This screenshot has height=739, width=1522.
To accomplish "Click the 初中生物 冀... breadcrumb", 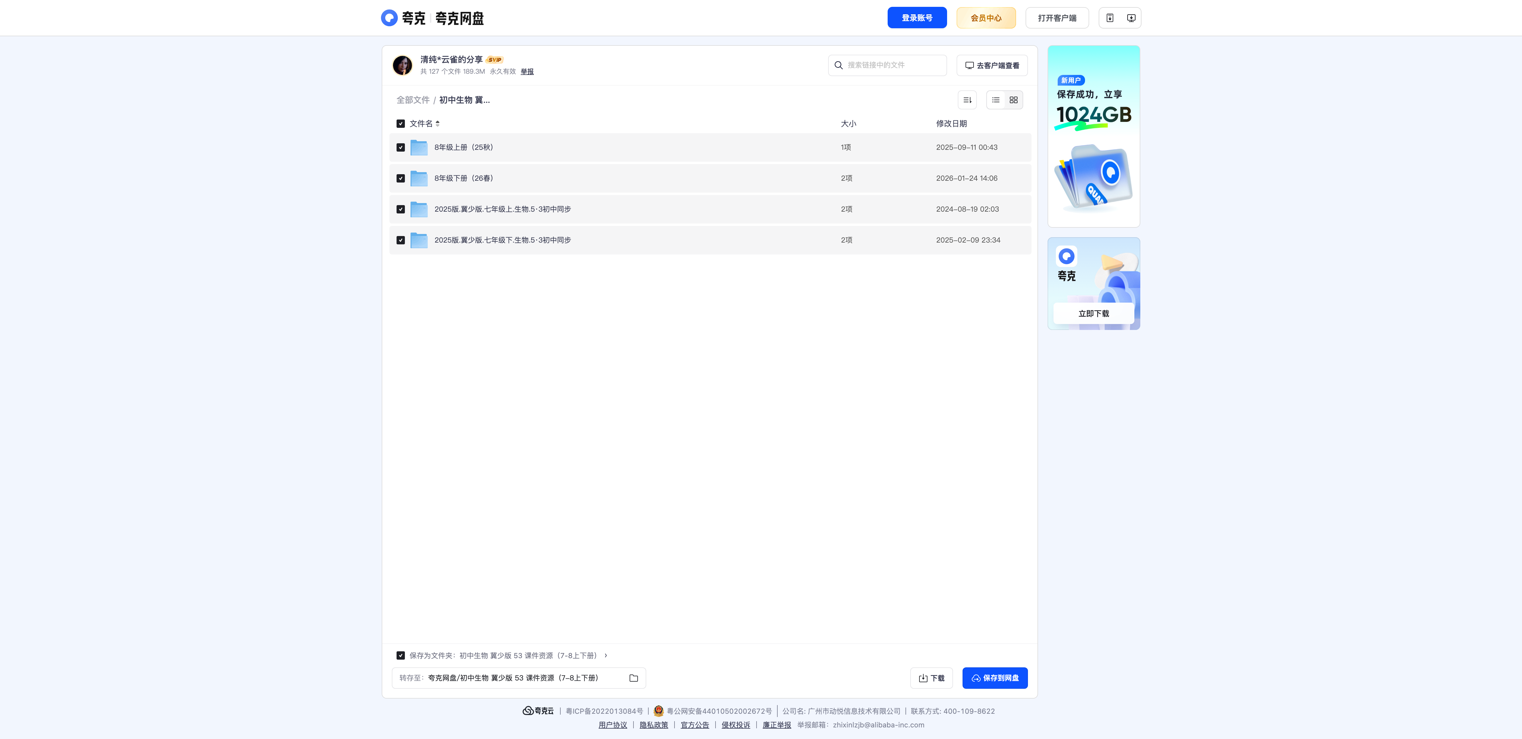I will click(x=464, y=100).
